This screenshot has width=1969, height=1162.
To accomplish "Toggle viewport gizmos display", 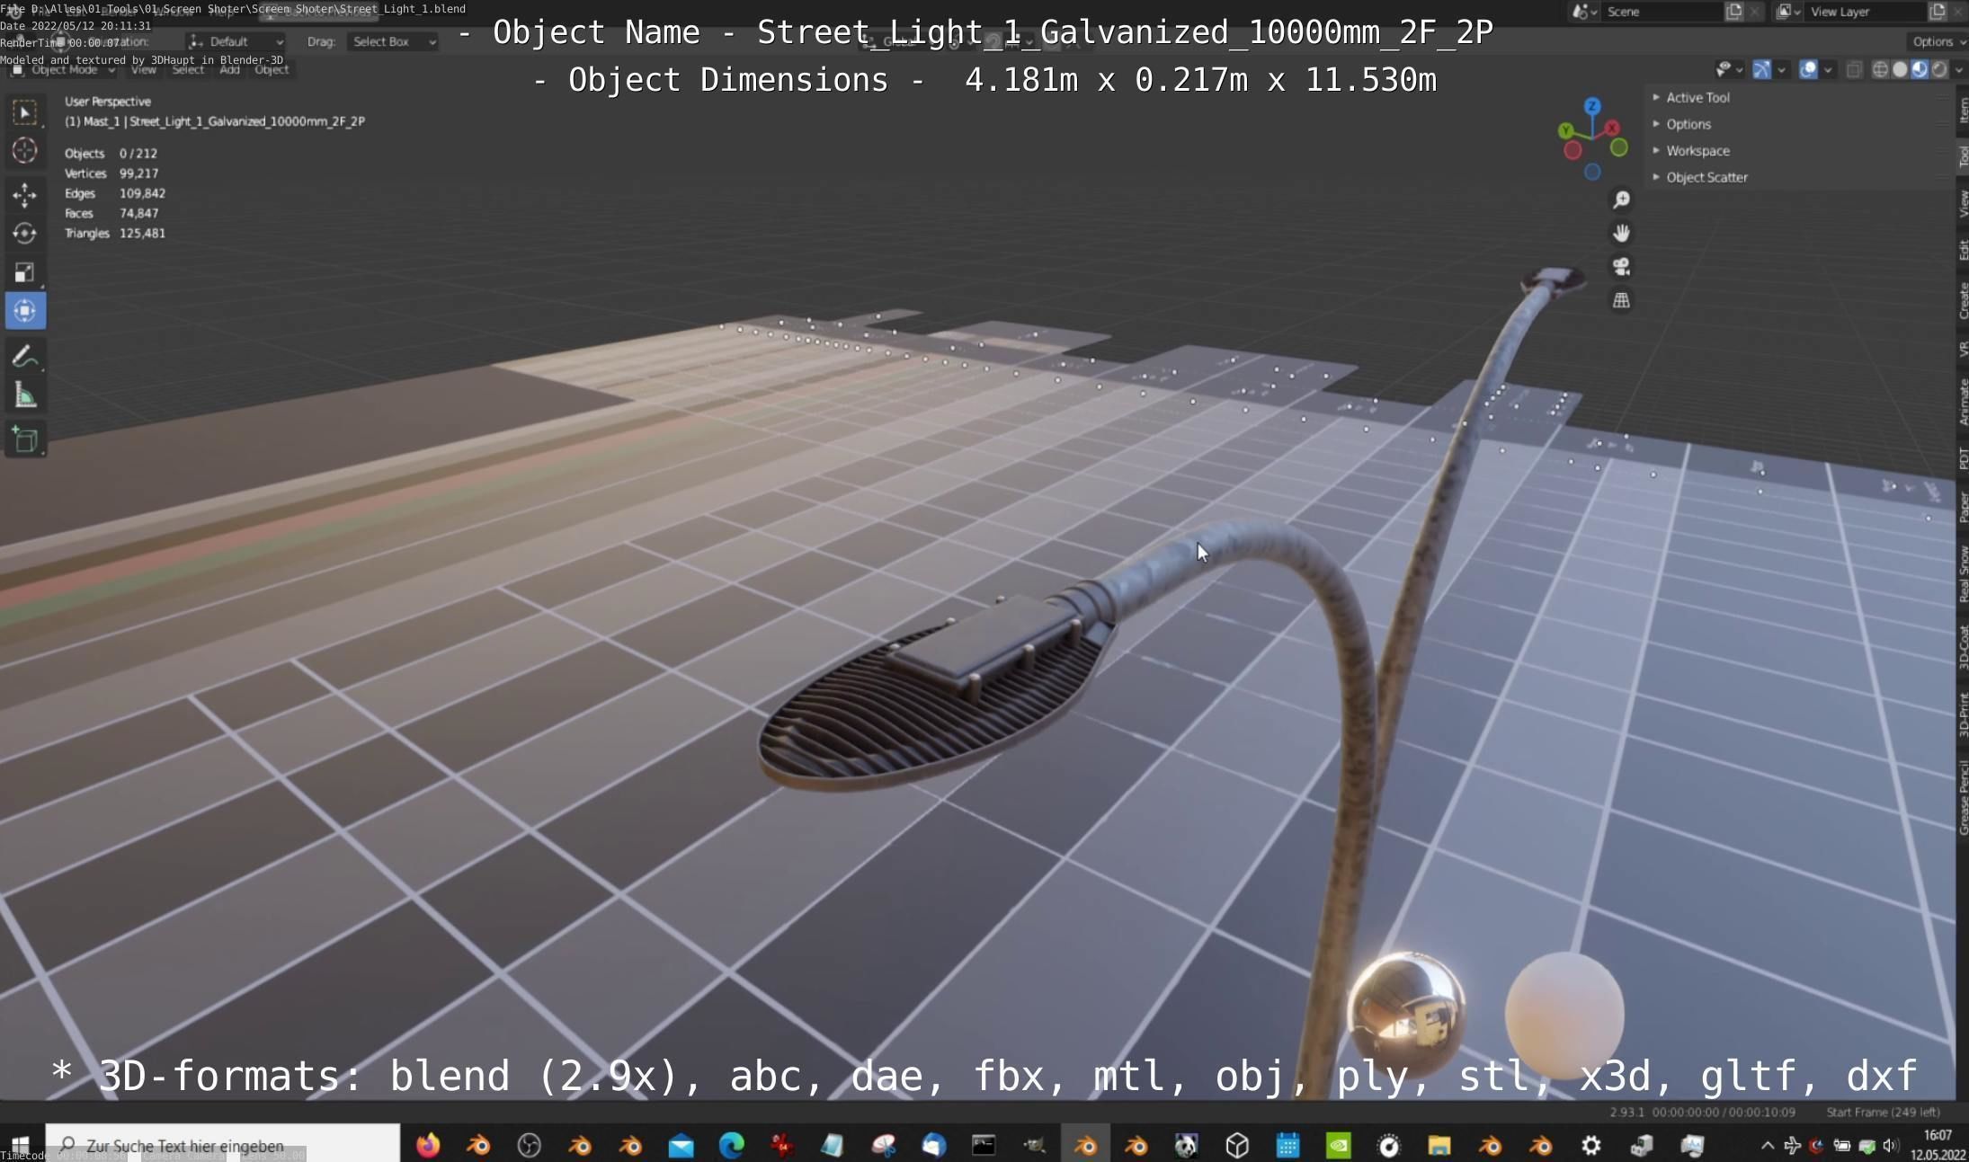I will pyautogui.click(x=1761, y=69).
